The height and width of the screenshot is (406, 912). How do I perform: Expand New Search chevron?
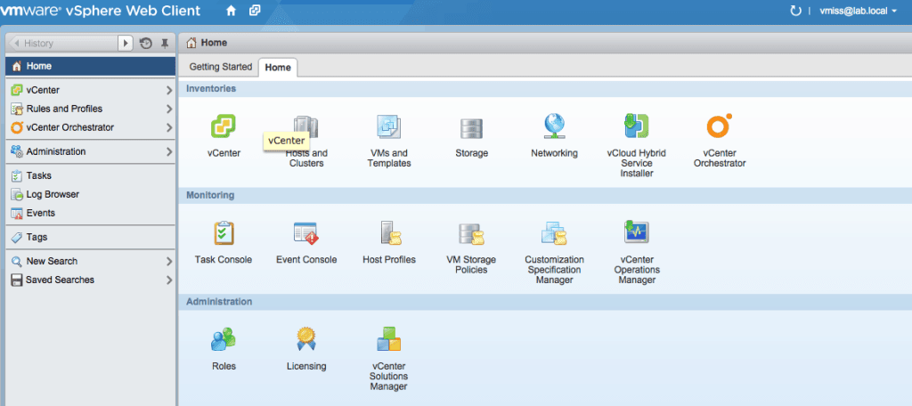(x=169, y=261)
